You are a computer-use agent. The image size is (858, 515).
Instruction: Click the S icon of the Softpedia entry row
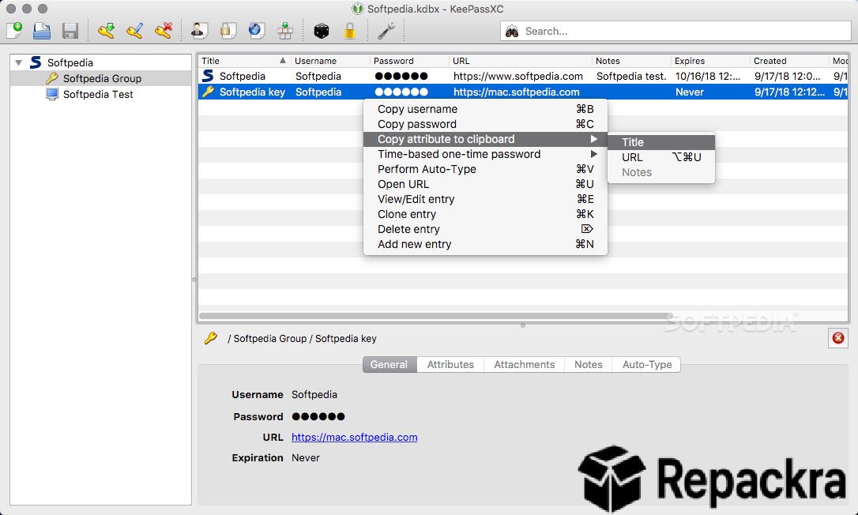[x=208, y=76]
